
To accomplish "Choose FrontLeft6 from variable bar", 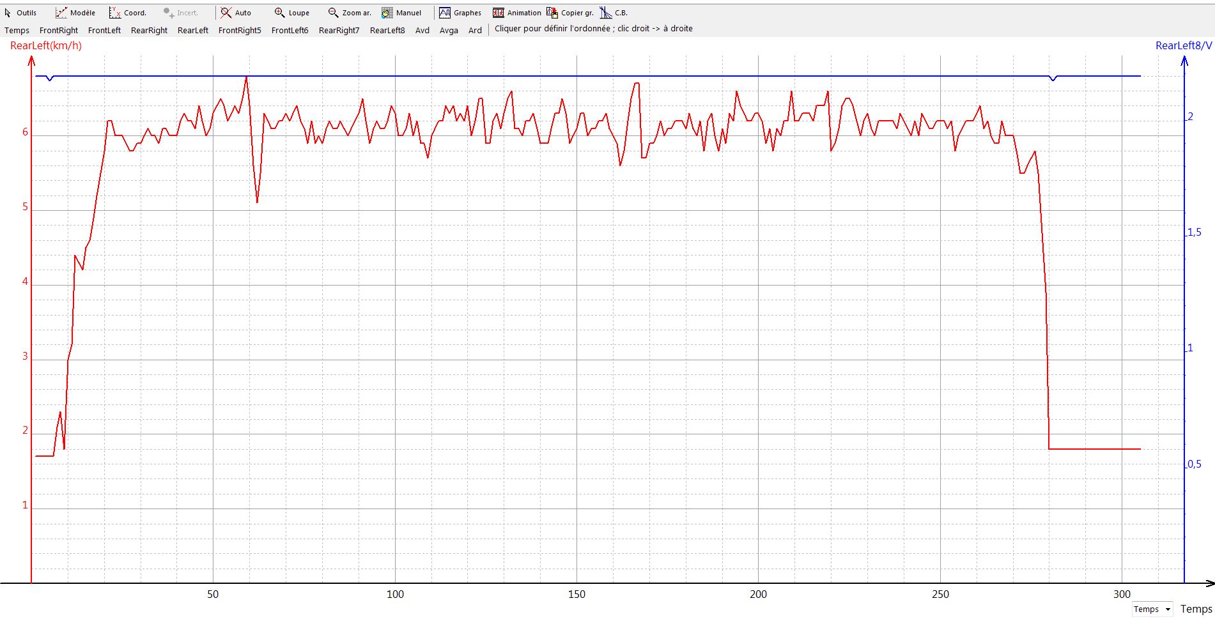I will click(x=290, y=30).
